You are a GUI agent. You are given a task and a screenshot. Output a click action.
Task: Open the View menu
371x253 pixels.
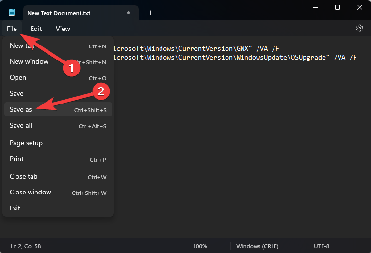[63, 29]
